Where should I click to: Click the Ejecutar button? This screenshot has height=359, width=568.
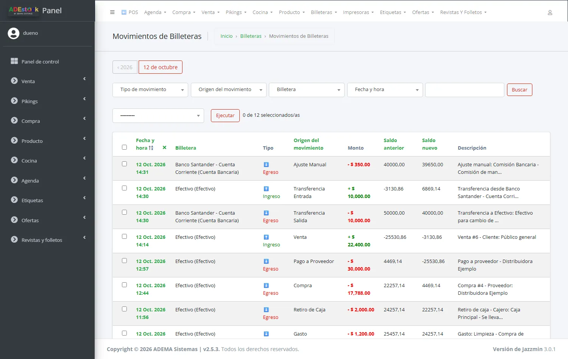pyautogui.click(x=225, y=116)
